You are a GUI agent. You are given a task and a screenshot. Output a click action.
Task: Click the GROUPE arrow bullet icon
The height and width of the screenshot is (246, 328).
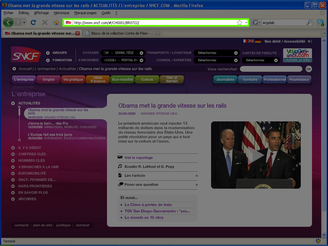(48, 53)
